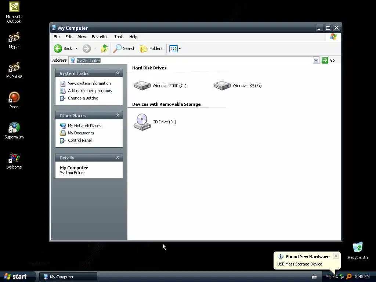Image resolution: width=376 pixels, height=282 pixels.
Task: Maximize the My Computer window
Action: (328, 28)
